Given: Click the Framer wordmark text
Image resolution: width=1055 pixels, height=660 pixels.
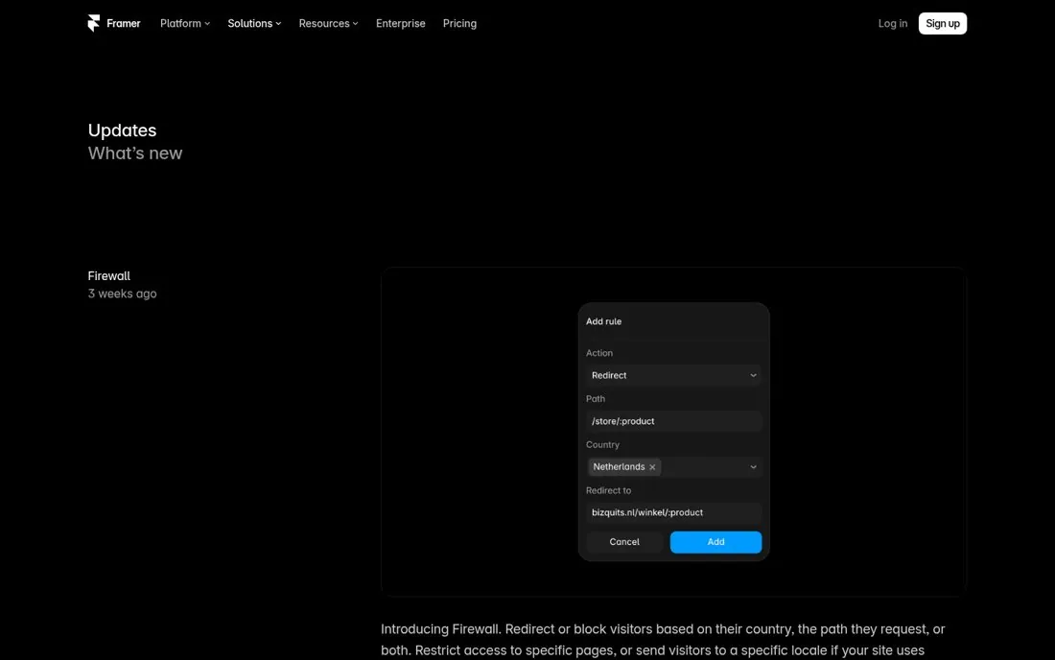Looking at the screenshot, I should coord(123,24).
